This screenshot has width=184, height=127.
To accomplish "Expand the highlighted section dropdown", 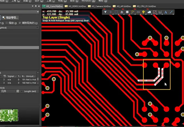I will tap(37, 28).
